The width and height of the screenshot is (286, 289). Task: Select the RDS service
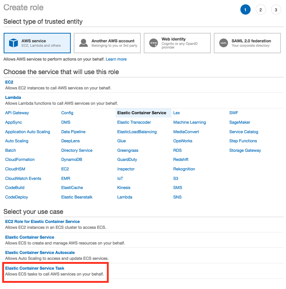point(177,150)
